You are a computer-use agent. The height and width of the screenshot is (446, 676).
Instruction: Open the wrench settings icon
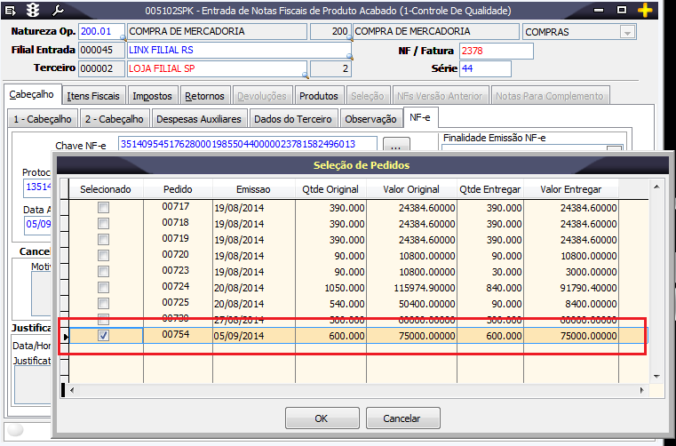click(x=58, y=10)
